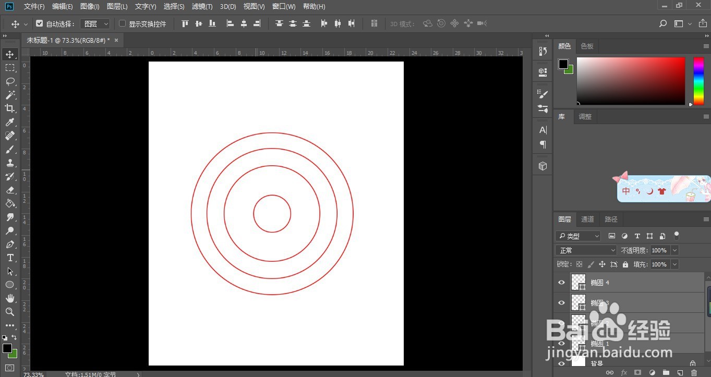
Task: Hide the 椭圆 3 layer
Action: (561, 303)
